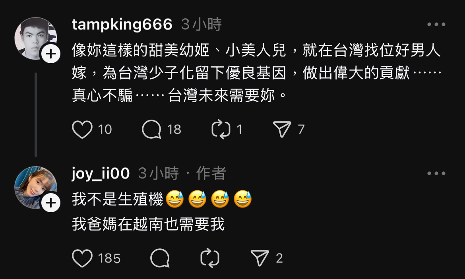Follow joy_ii00 using plus badge
This screenshot has height=279, width=465.
[51, 203]
